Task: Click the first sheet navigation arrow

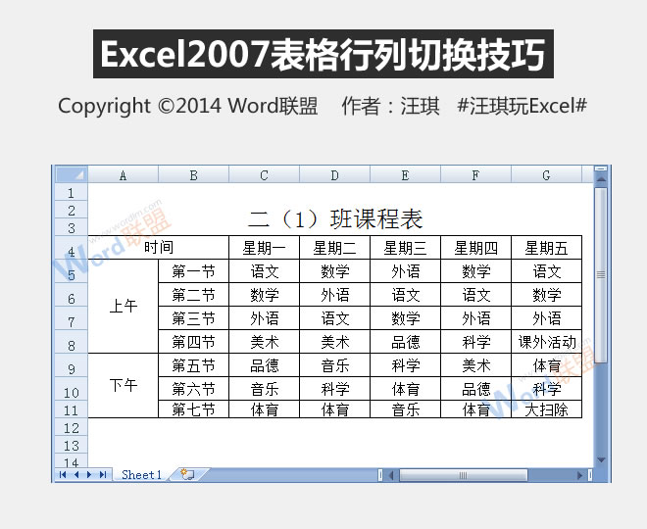Action: pos(64,475)
